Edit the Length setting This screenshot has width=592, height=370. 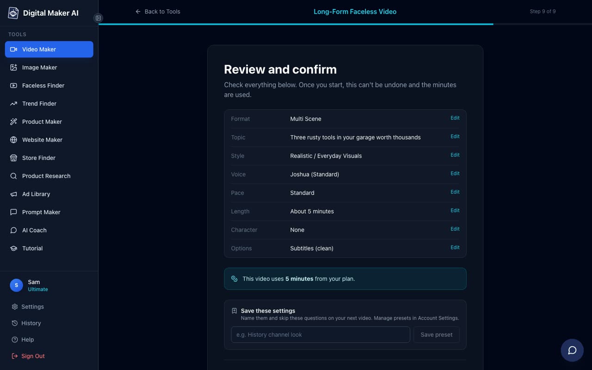pyautogui.click(x=455, y=210)
